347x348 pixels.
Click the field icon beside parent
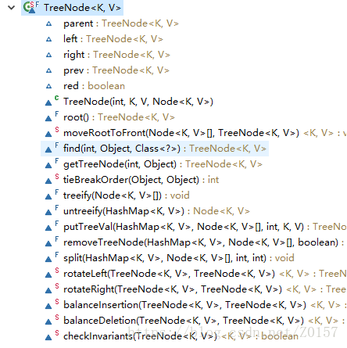coord(48,23)
